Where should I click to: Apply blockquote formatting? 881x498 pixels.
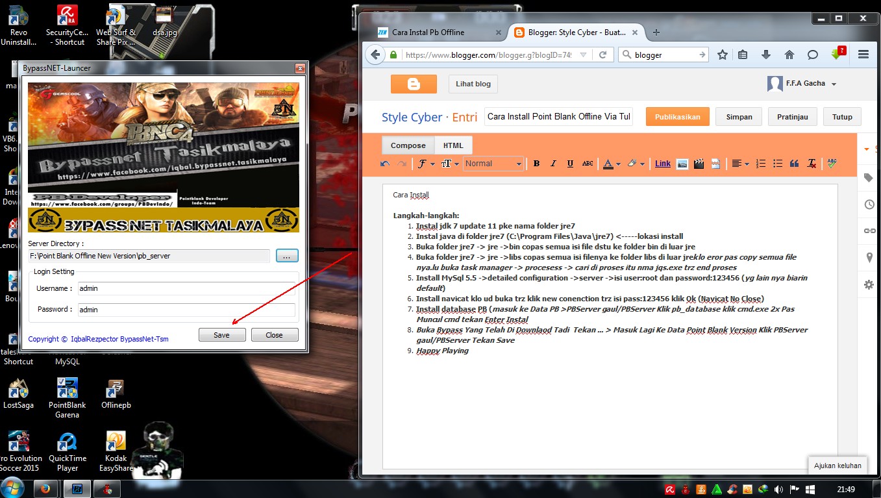click(x=794, y=164)
